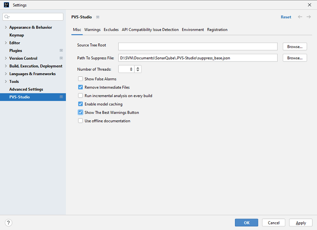This screenshot has width=317, height=230.
Task: Click the forward navigation arrow
Action: 309,17
